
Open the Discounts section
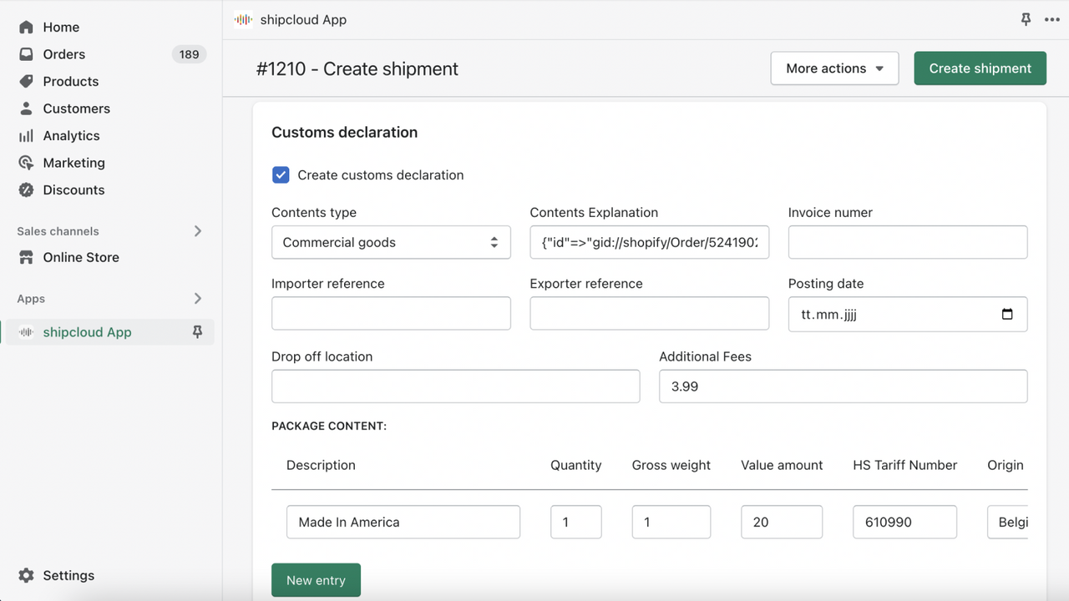pos(26,189)
